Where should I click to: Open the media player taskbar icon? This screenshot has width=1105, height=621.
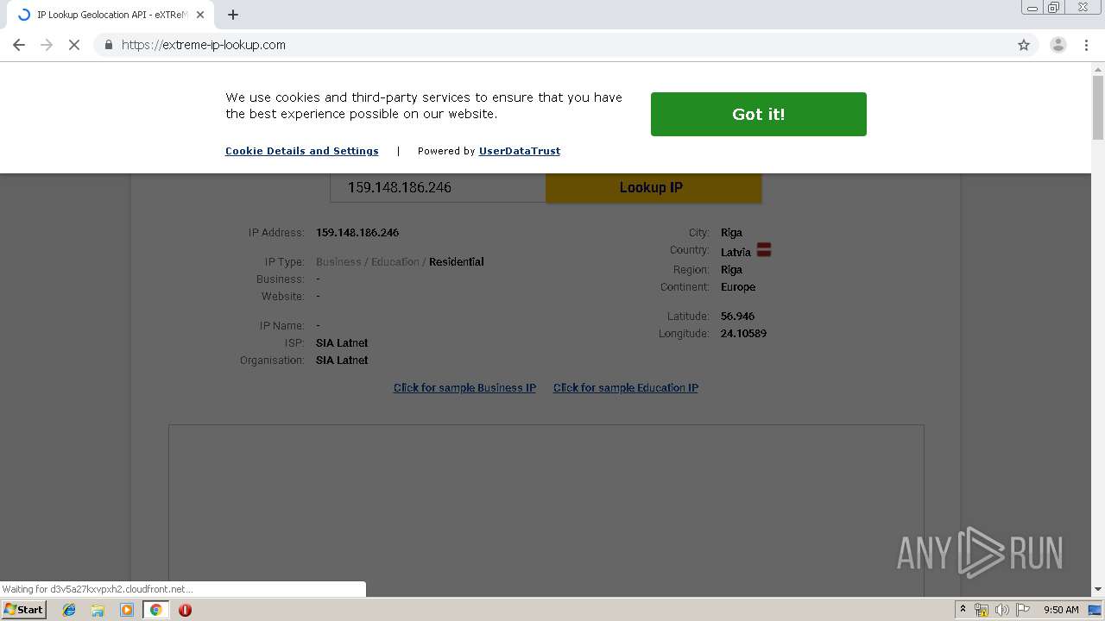(x=127, y=610)
